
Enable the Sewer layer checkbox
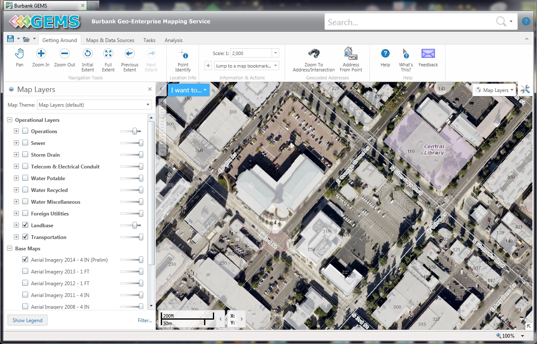pyautogui.click(x=25, y=143)
